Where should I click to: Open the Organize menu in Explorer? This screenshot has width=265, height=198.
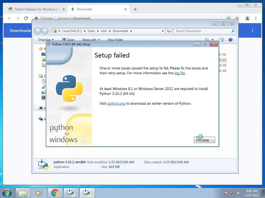[46, 39]
